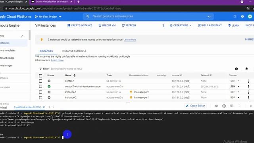The height and width of the screenshot is (143, 254).
Task: Open SSH options dropdown for centos7-with-virtization-instance
Action: (x=239, y=87)
